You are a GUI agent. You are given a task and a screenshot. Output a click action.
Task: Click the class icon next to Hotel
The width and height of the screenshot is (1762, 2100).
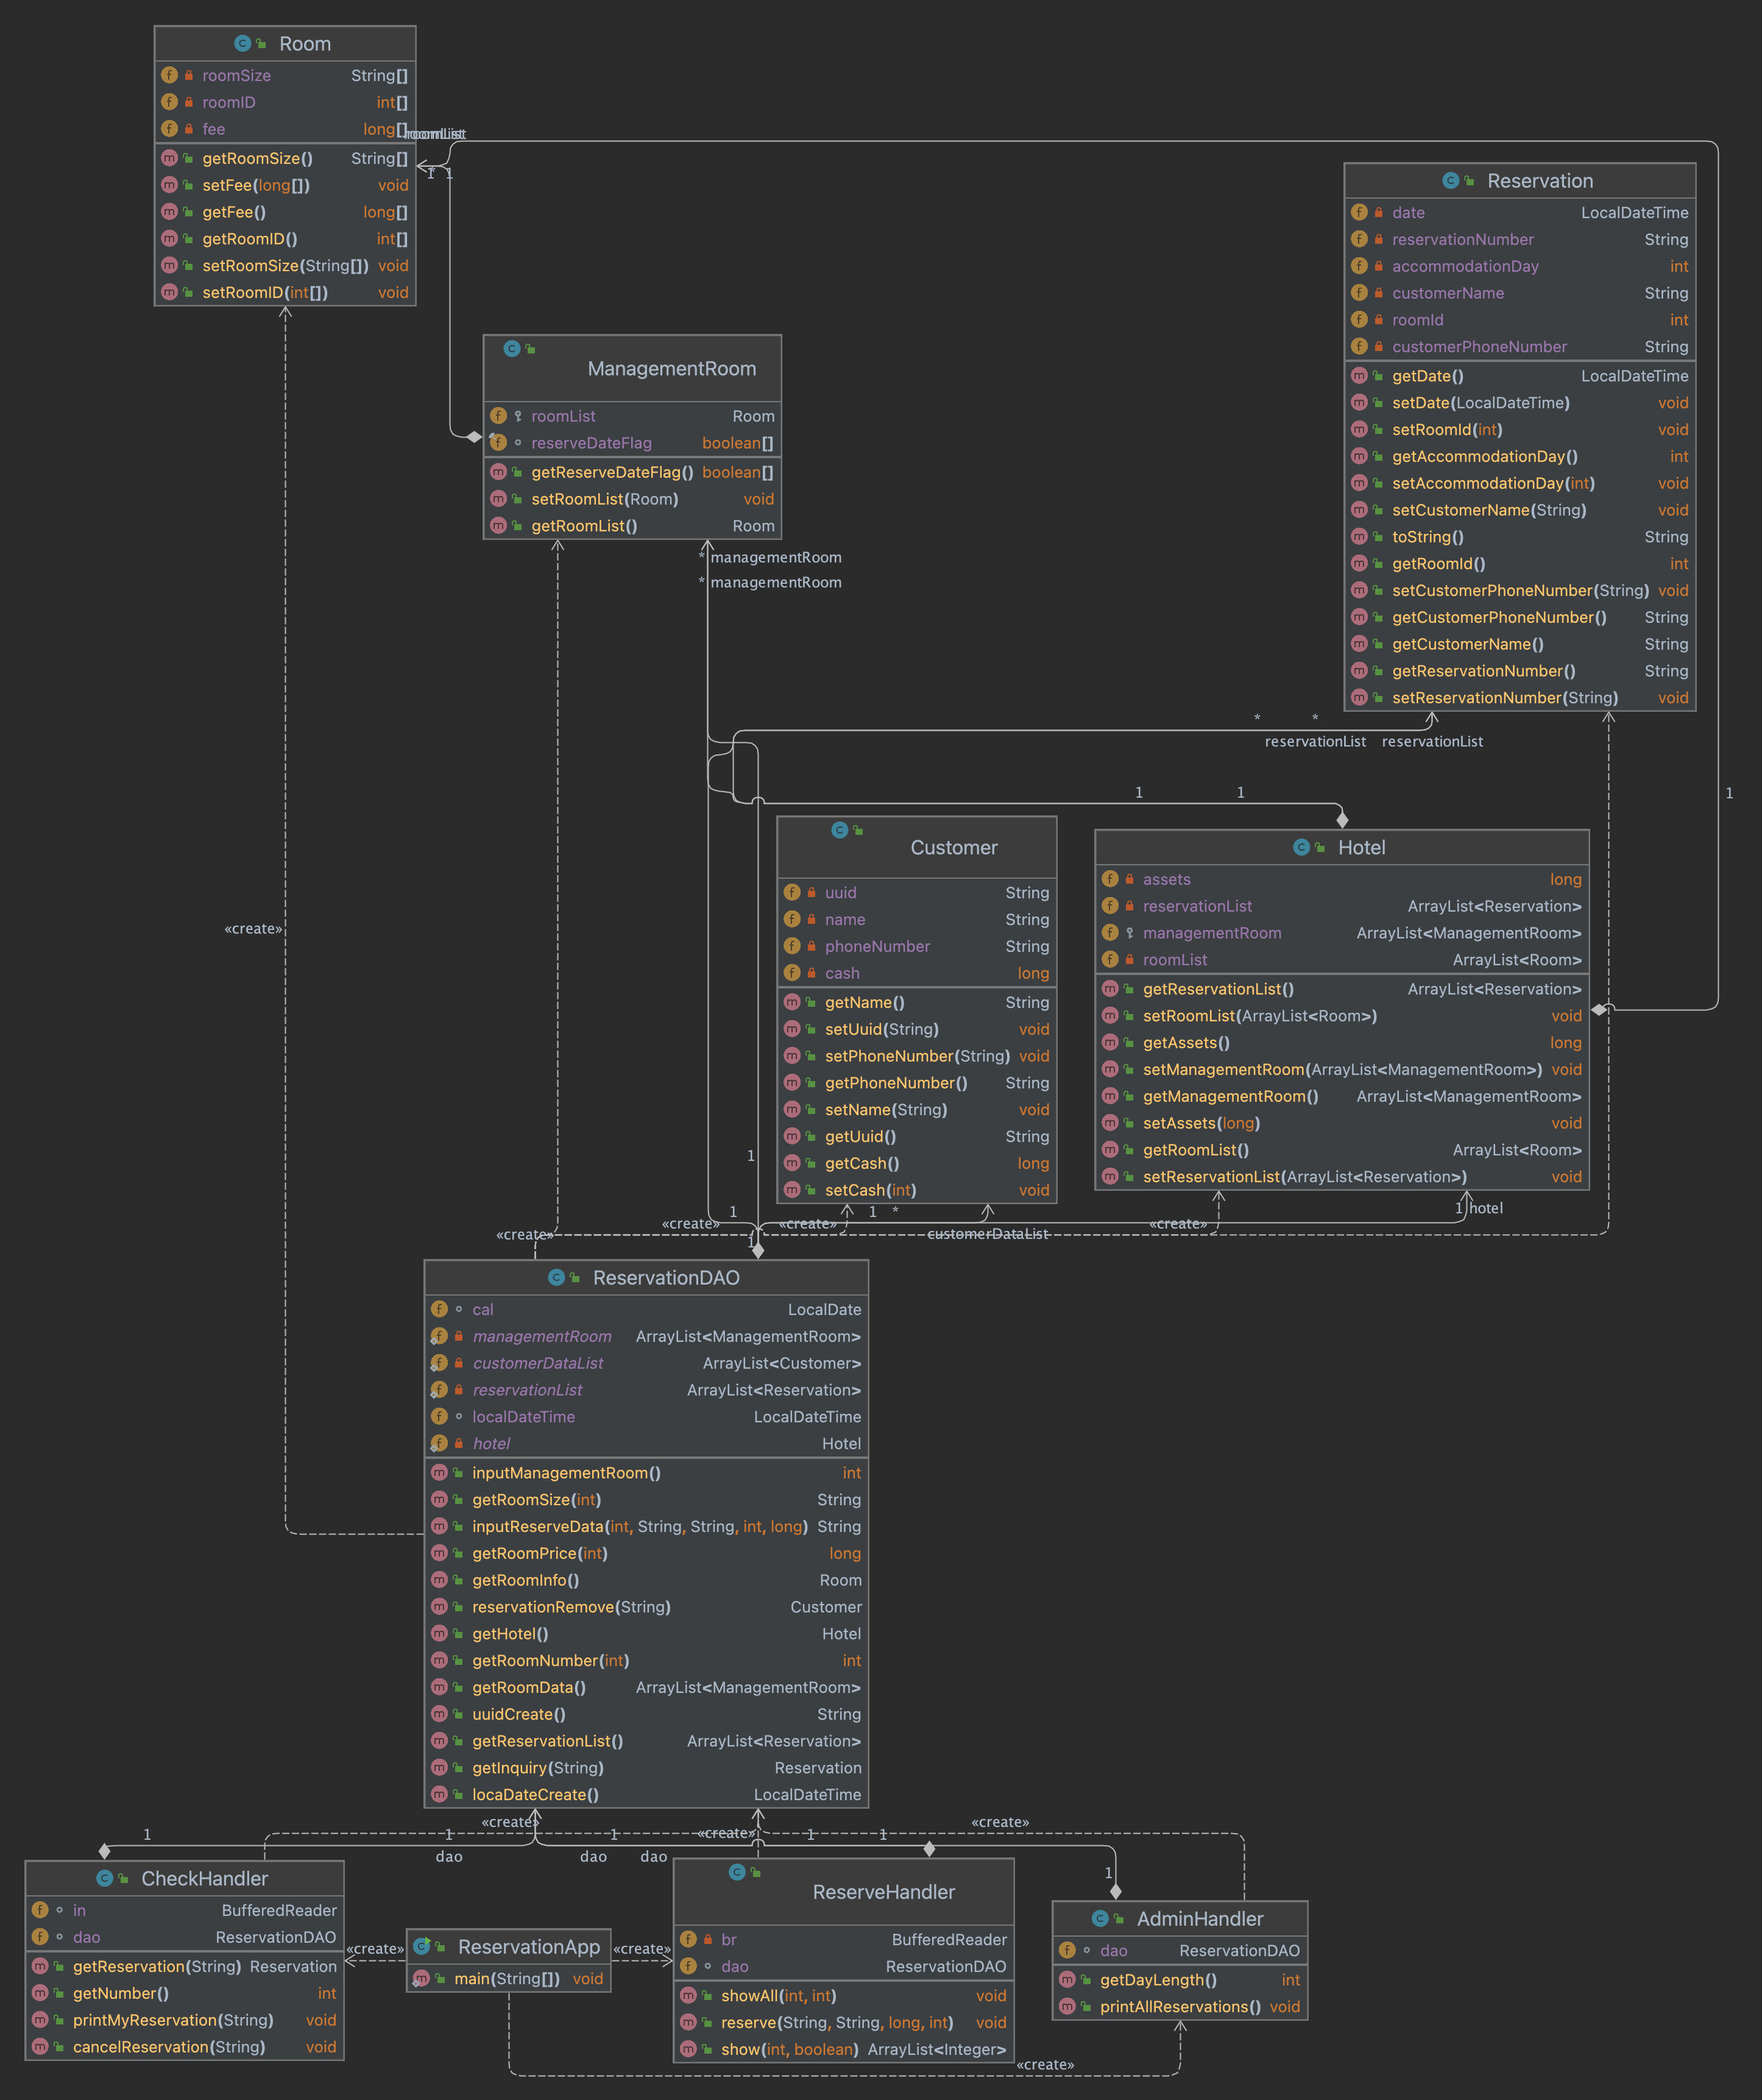click(1301, 847)
